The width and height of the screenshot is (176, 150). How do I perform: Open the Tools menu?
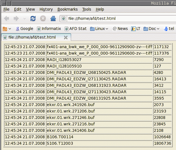tap(86, 9)
